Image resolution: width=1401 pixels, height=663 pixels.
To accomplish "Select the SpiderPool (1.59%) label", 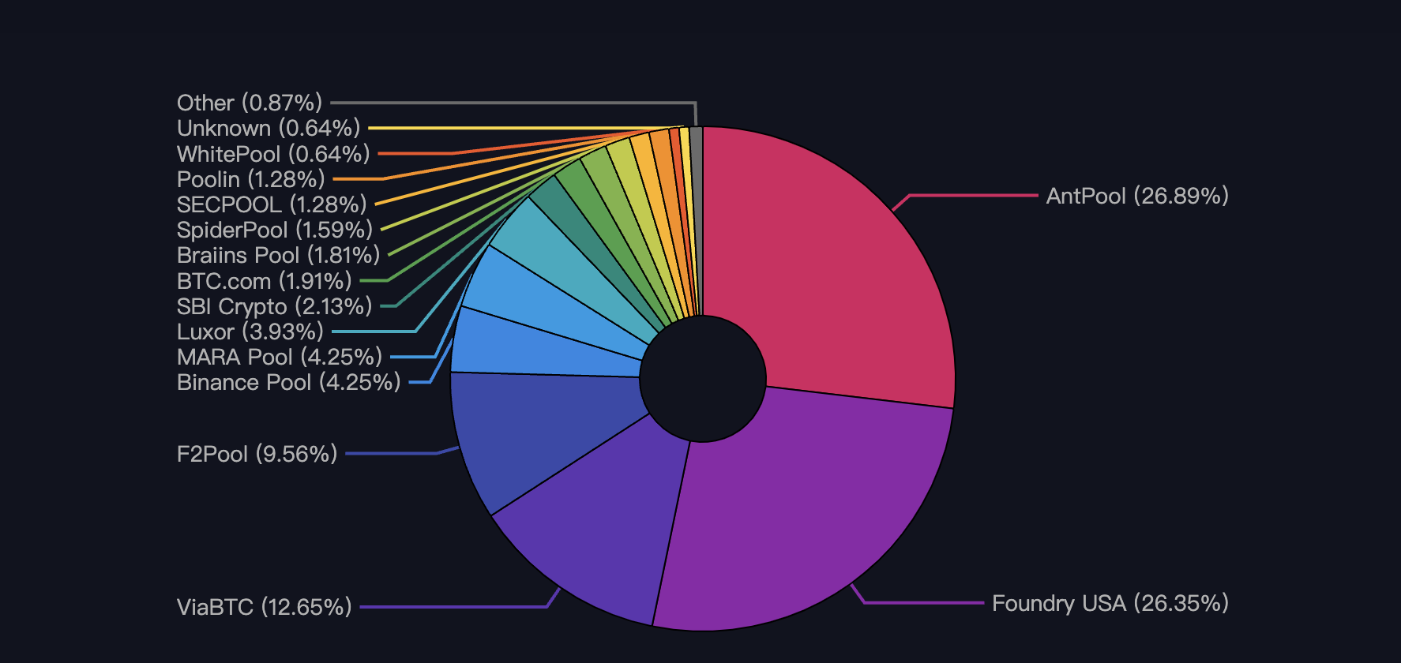I will [x=274, y=230].
